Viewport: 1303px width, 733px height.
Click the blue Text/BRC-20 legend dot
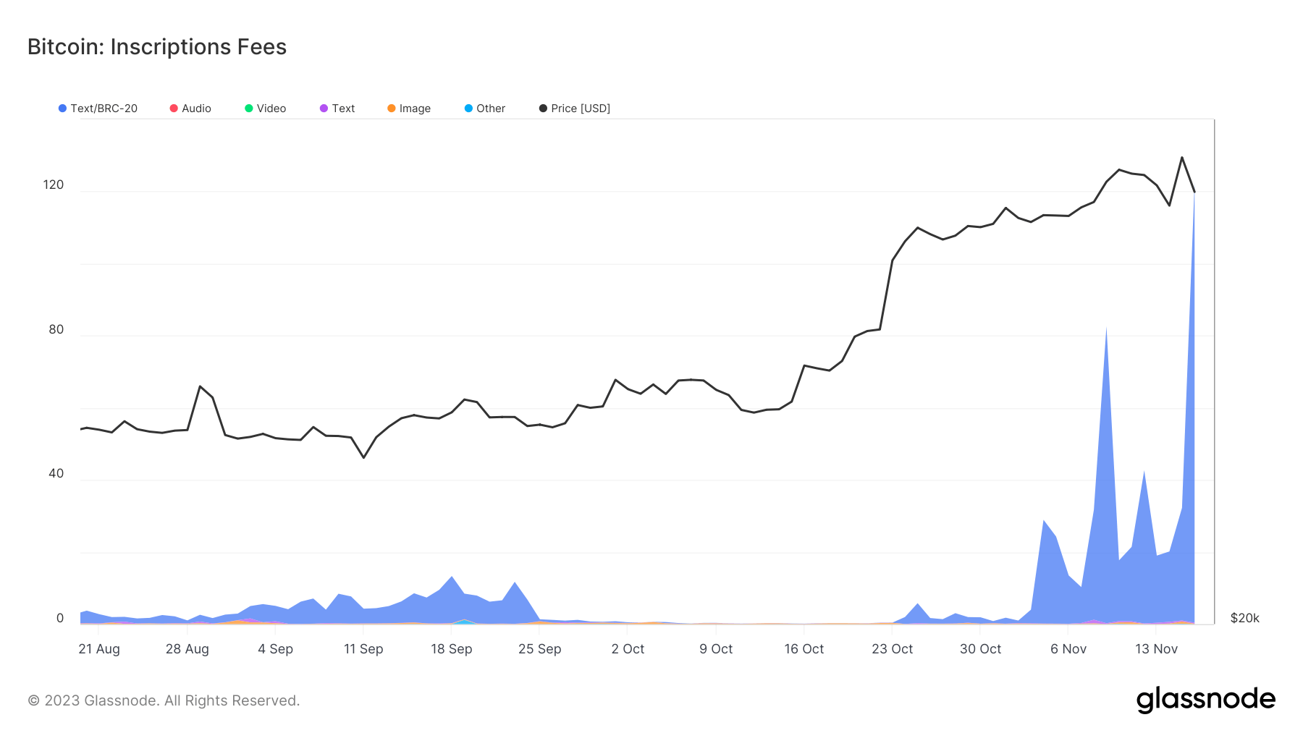click(62, 109)
